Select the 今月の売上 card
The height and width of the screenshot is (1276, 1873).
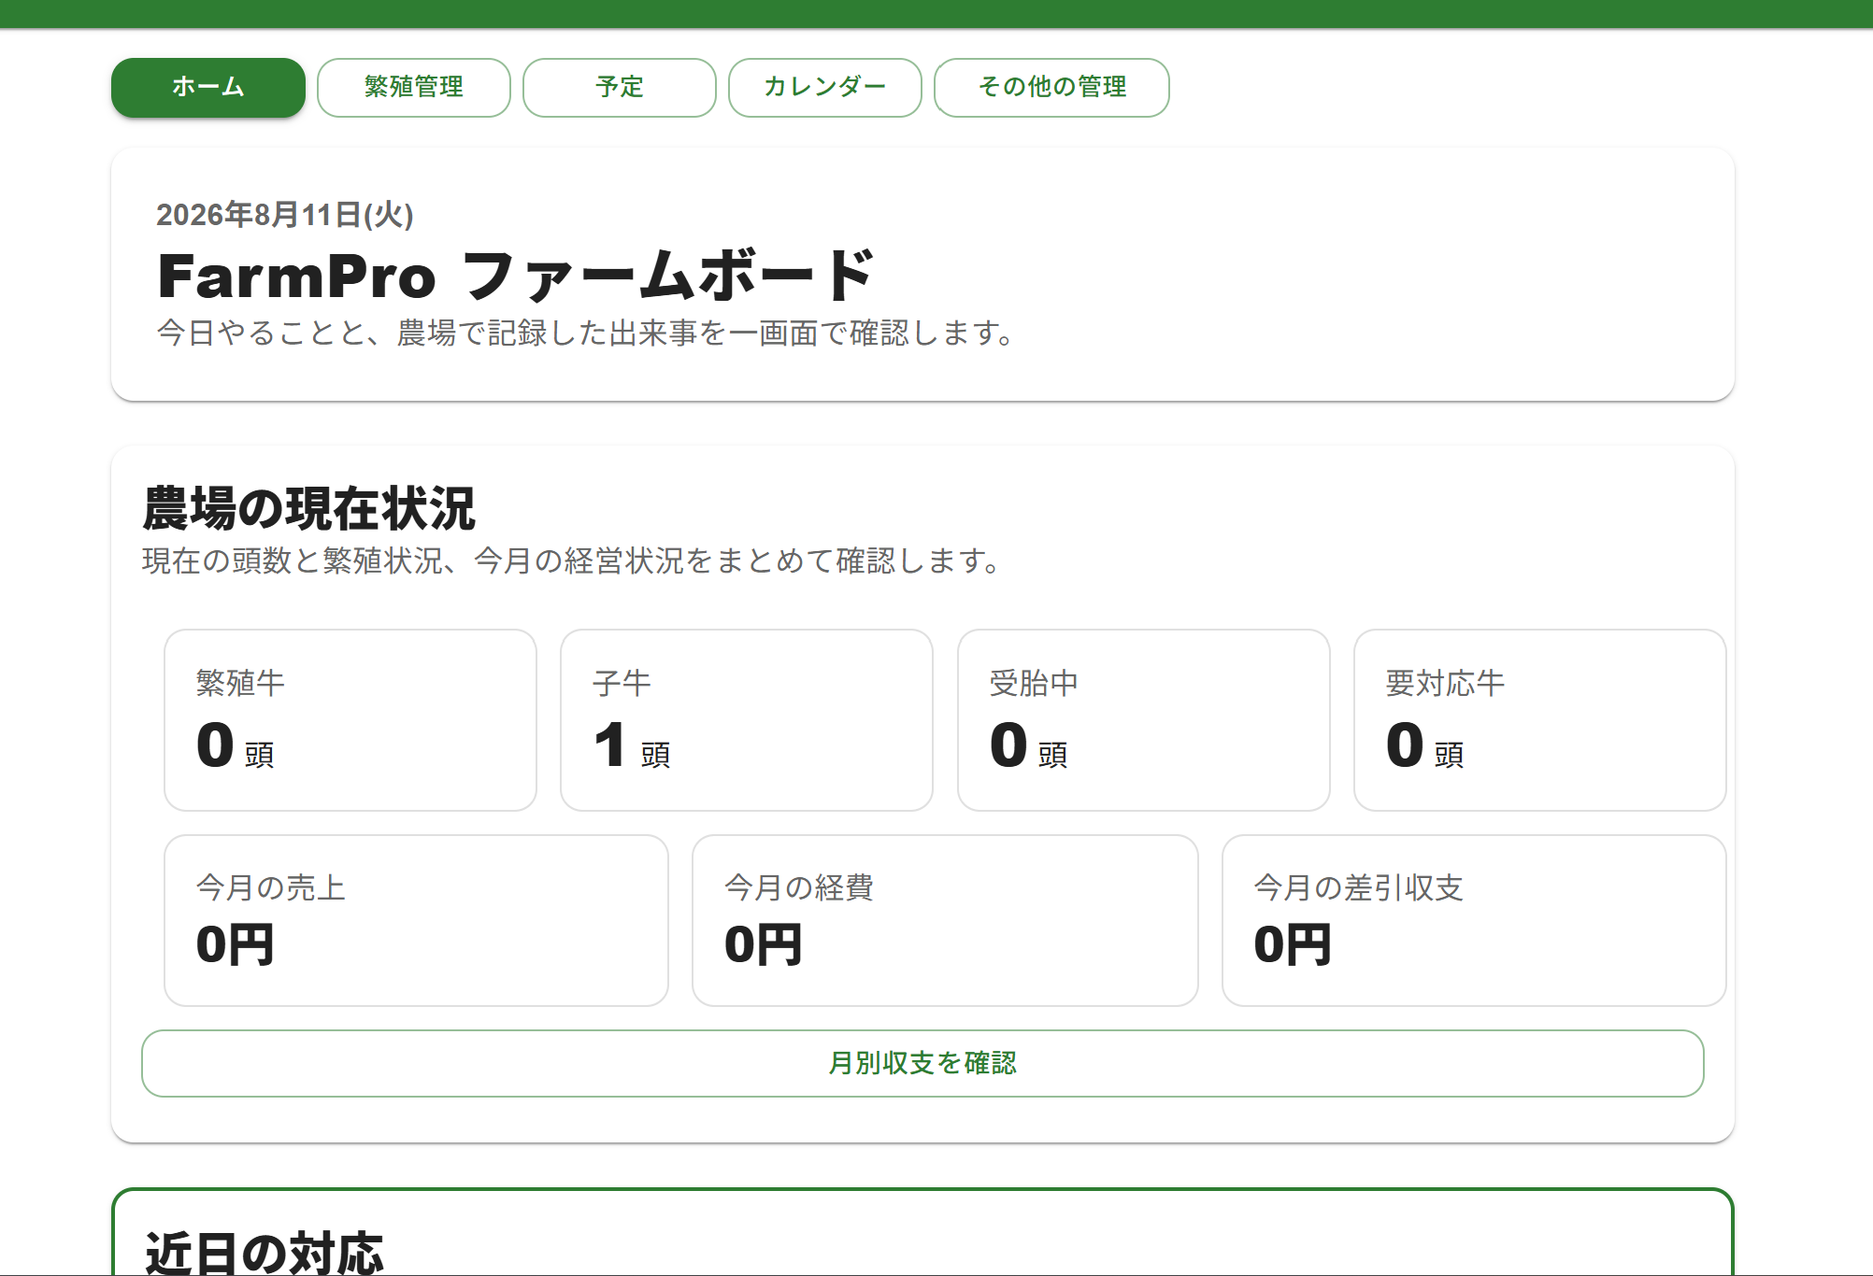point(416,920)
